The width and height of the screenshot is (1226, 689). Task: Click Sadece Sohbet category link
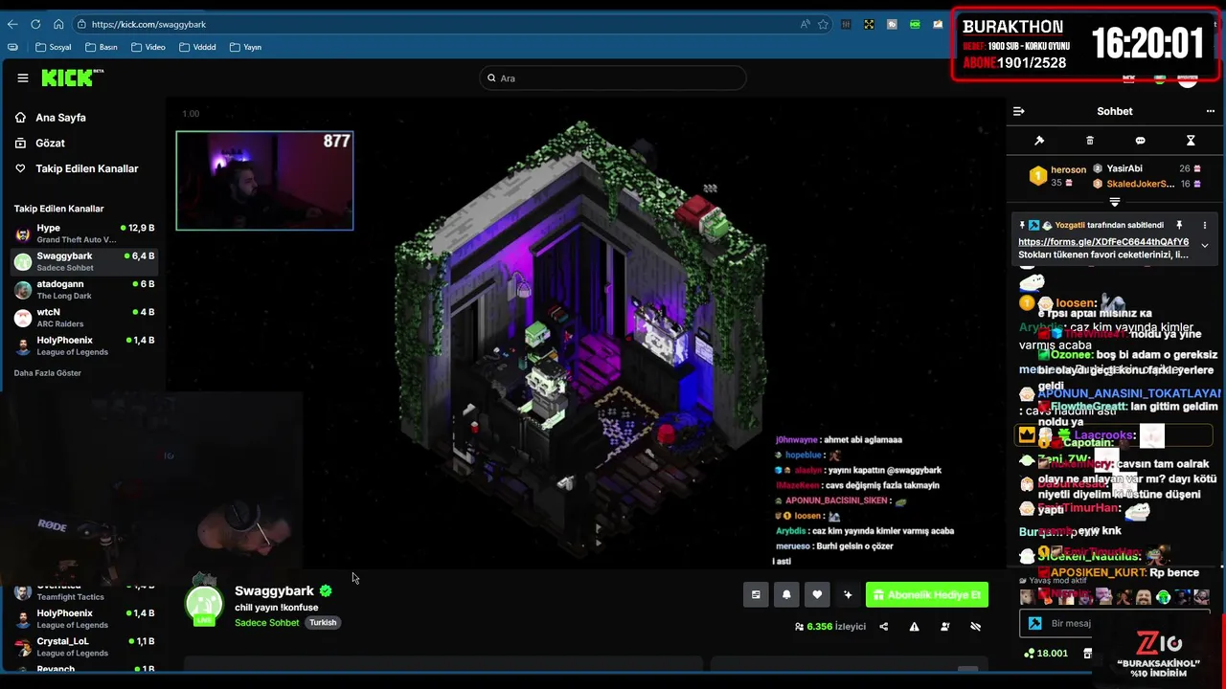pyautogui.click(x=267, y=623)
